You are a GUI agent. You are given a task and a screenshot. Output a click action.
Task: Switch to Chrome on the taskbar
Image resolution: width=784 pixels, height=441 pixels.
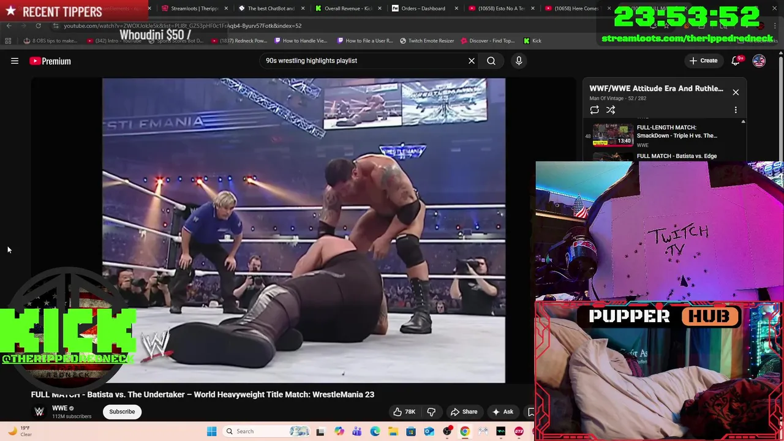465,431
